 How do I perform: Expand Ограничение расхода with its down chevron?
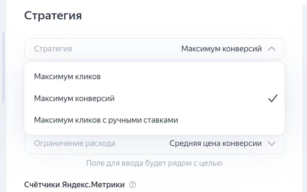click(x=272, y=143)
